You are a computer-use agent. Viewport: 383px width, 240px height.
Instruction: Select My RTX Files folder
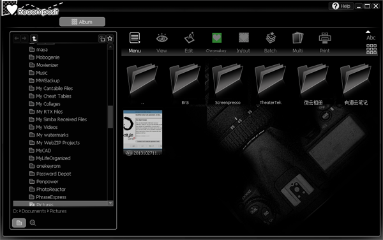46,112
